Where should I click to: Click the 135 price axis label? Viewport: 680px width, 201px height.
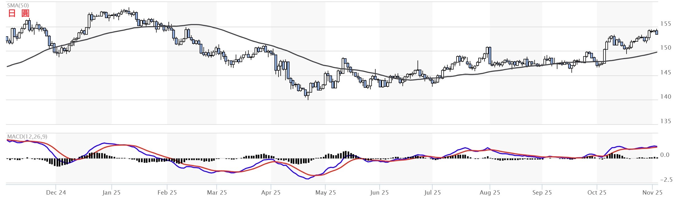tap(666, 121)
